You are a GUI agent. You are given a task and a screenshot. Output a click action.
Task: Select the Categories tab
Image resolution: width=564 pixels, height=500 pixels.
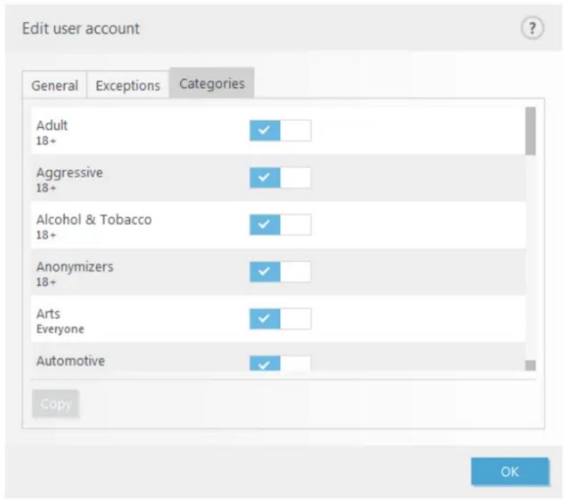pos(212,83)
